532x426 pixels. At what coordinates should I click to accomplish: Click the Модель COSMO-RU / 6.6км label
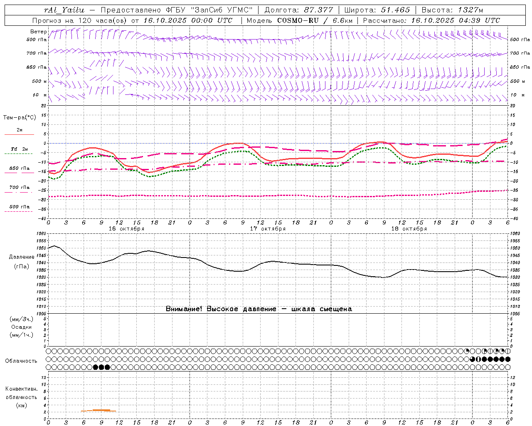(x=299, y=20)
